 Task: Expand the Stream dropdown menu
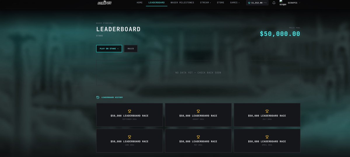pos(205,3)
